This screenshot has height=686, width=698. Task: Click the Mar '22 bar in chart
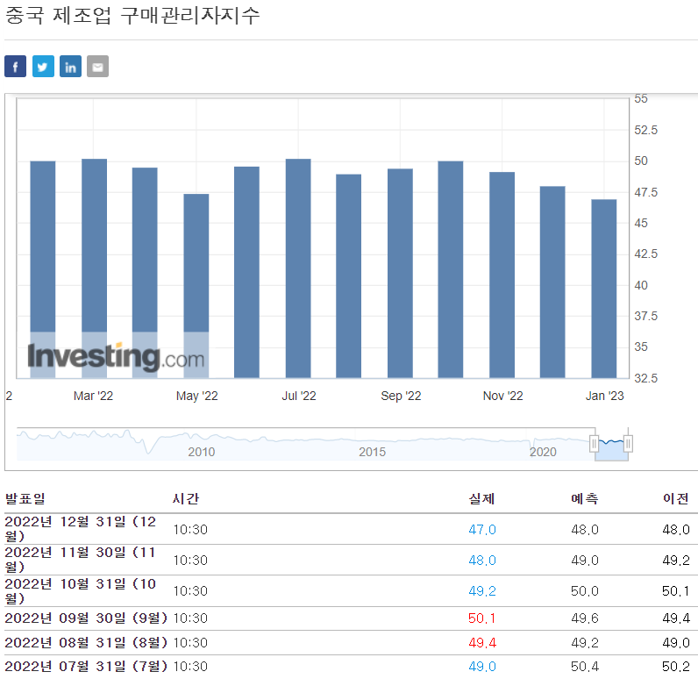click(95, 268)
